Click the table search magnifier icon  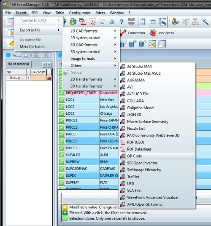tap(162, 22)
